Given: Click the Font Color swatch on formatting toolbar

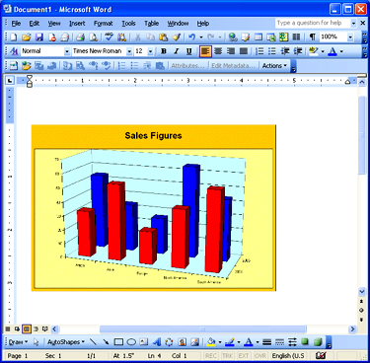Looking at the screenshot, I should click(333, 51).
